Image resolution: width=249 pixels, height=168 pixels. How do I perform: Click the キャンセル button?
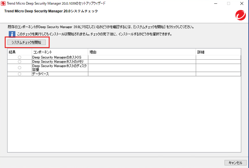tap(235, 163)
